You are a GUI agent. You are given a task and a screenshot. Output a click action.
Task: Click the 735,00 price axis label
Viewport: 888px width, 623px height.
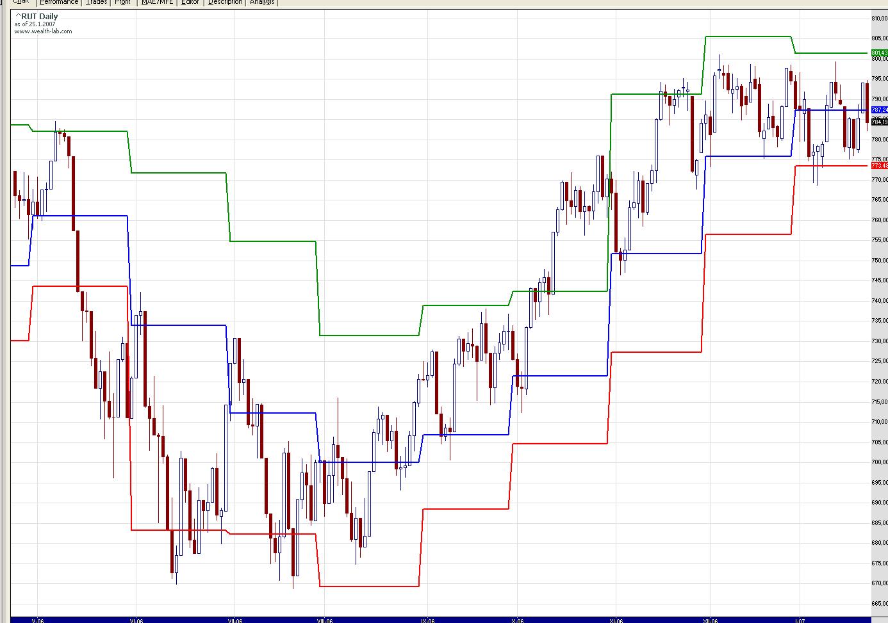[x=880, y=321]
